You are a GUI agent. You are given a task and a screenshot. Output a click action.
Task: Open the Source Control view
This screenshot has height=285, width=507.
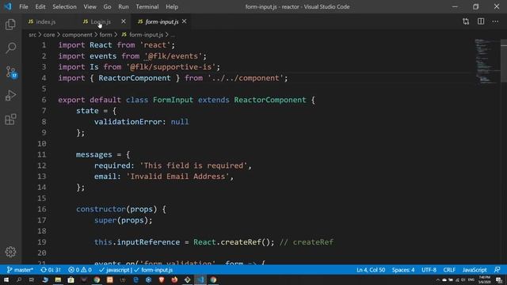pos(11,72)
